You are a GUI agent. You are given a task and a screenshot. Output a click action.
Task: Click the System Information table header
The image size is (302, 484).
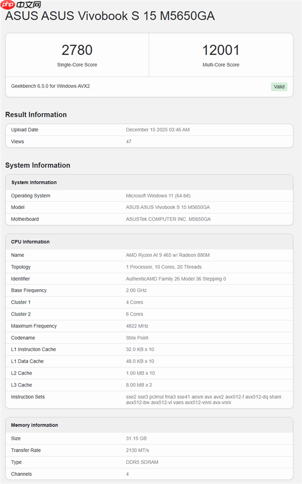pos(34,182)
